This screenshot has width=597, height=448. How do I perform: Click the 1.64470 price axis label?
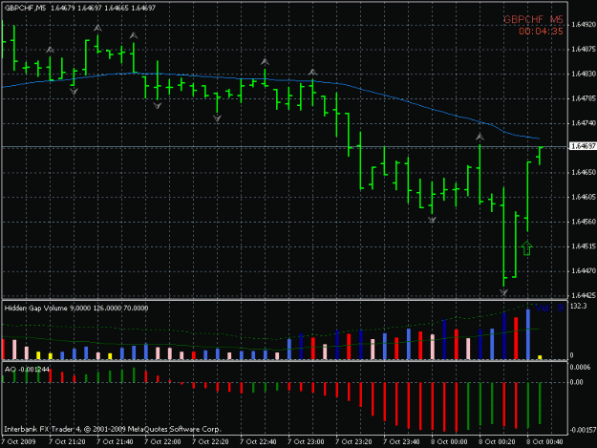tap(584, 271)
